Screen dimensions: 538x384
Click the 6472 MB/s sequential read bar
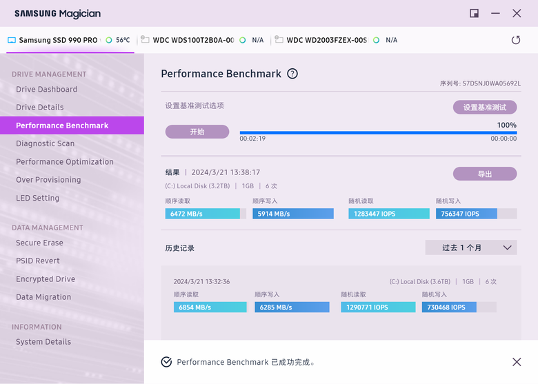tap(206, 214)
